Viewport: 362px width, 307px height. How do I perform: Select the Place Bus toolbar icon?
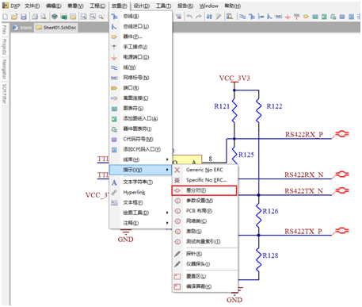252,17
